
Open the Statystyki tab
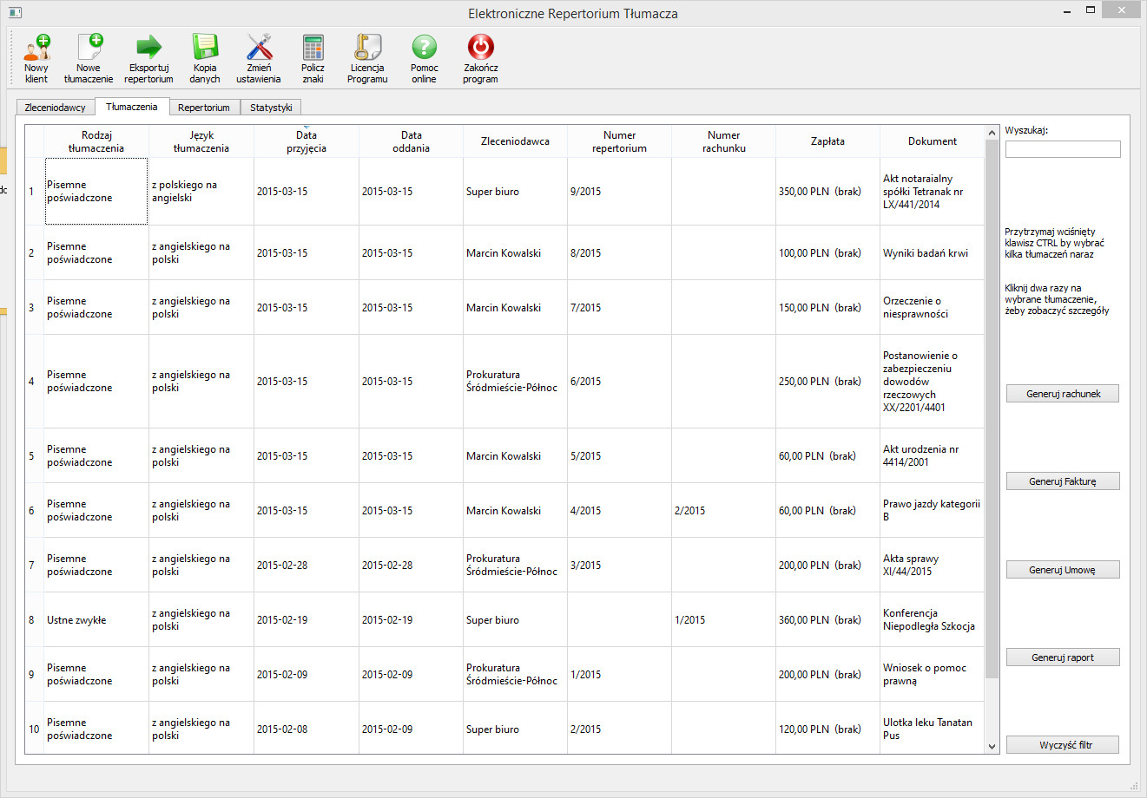coord(271,108)
